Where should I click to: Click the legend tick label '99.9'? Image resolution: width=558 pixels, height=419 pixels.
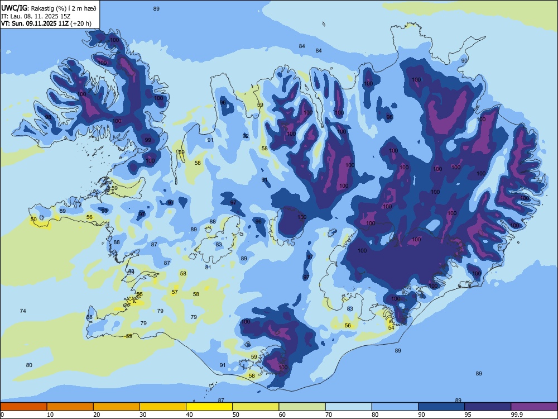(x=517, y=415)
